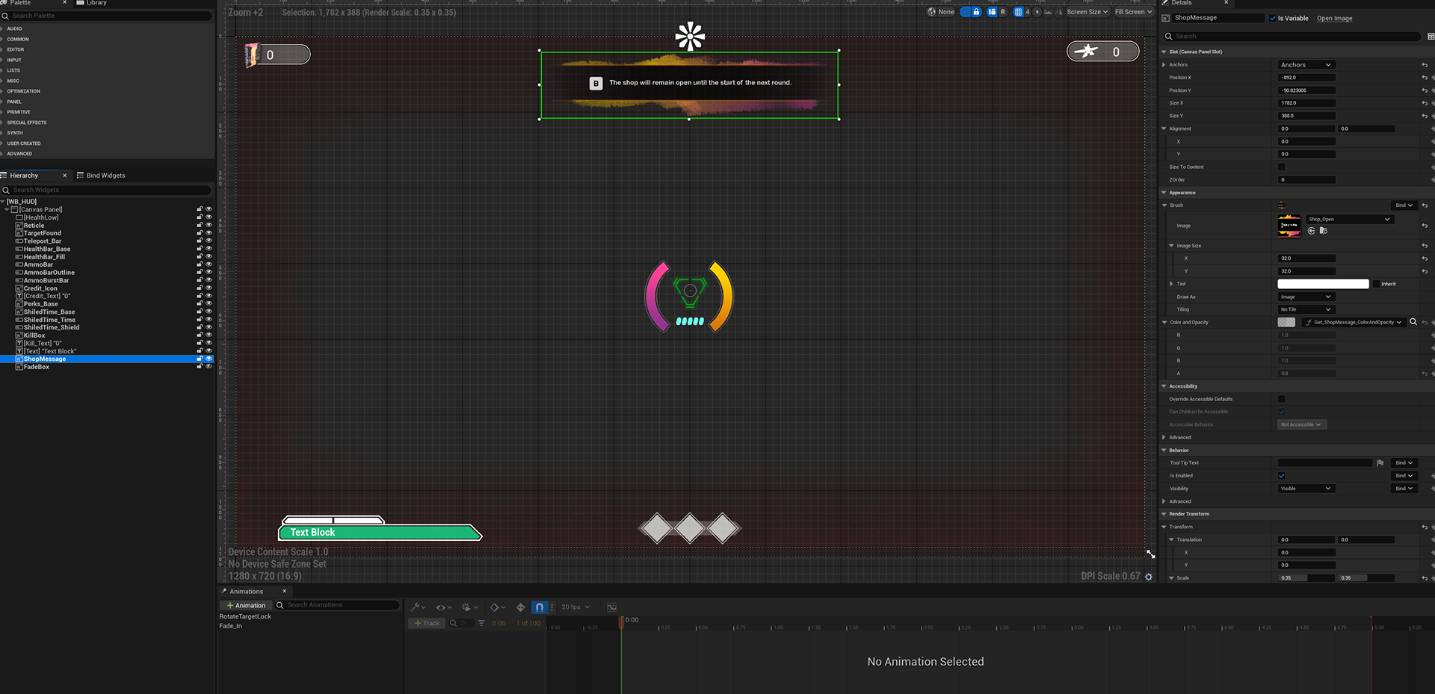Open the Details panel property matrix icon
The width and height of the screenshot is (1435, 694).
[1431, 36]
